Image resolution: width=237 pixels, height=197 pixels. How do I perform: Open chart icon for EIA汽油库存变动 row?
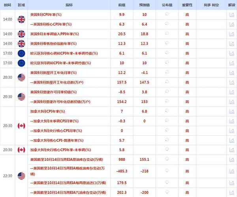pos(231,193)
